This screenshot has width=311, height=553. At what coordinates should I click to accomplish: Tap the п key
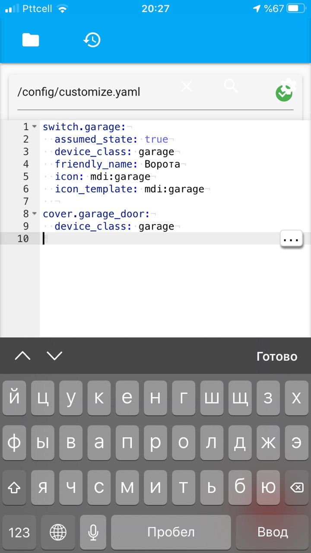127,443
